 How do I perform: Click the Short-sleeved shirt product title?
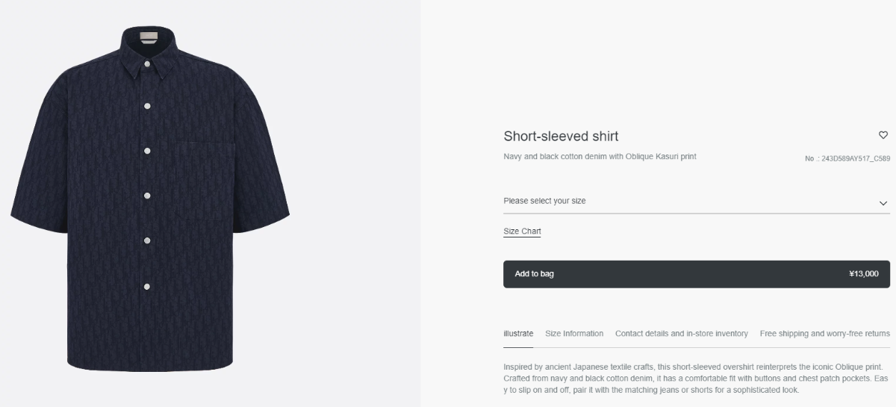point(561,136)
